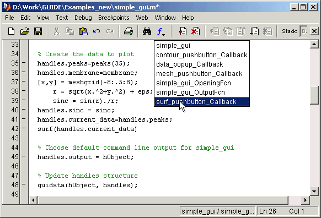Click horizontal scrollbar right arrow

pyautogui.click(x=306, y=200)
